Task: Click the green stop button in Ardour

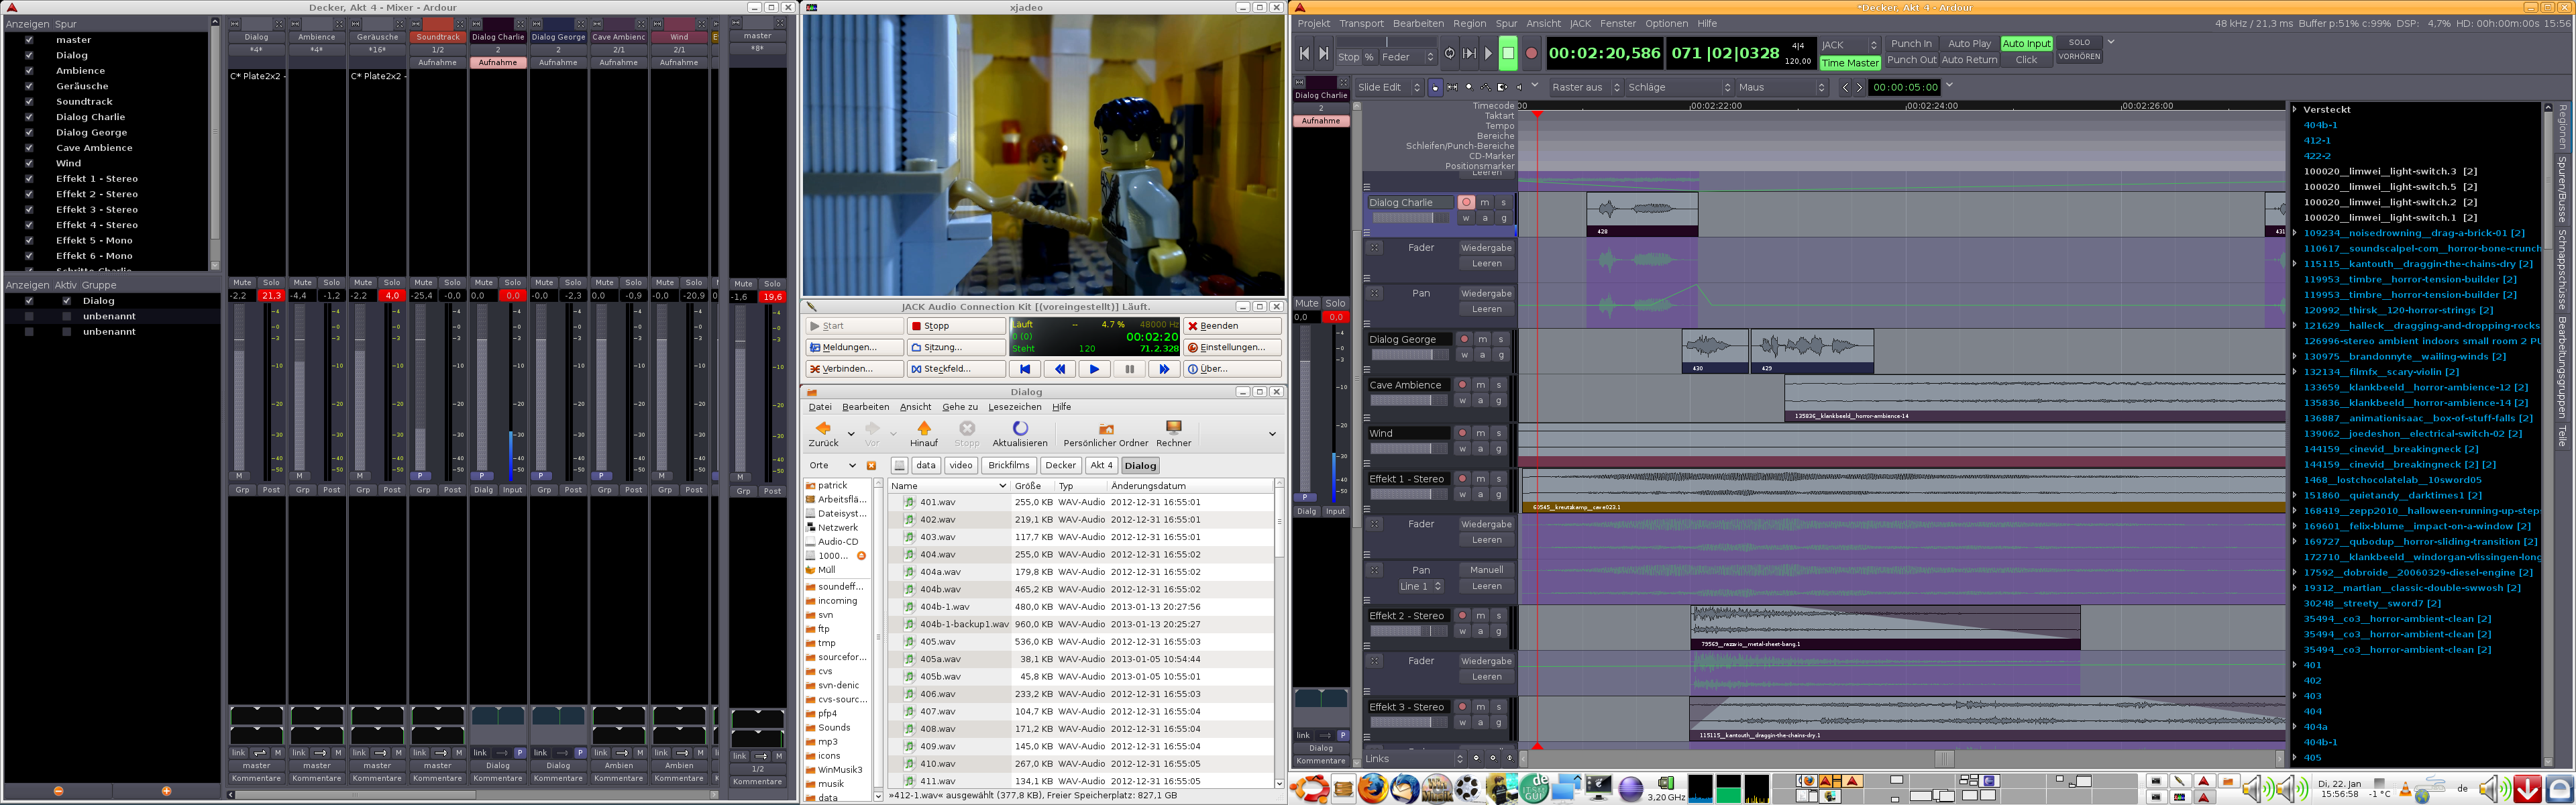Action: [x=1508, y=54]
